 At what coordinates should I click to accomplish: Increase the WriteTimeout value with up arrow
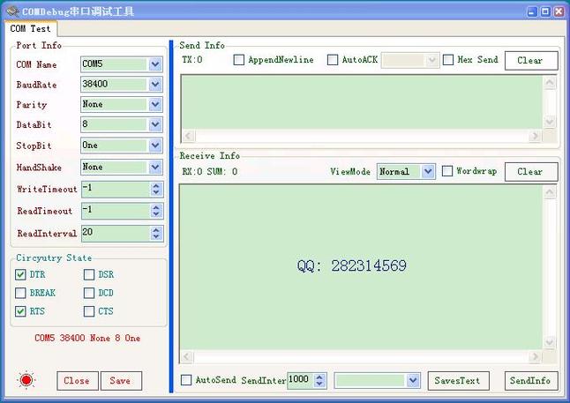[x=156, y=185]
